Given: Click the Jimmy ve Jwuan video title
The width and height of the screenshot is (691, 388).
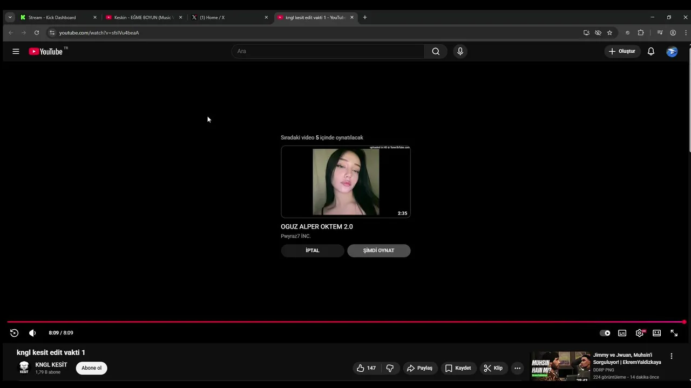Looking at the screenshot, I should (x=627, y=358).
